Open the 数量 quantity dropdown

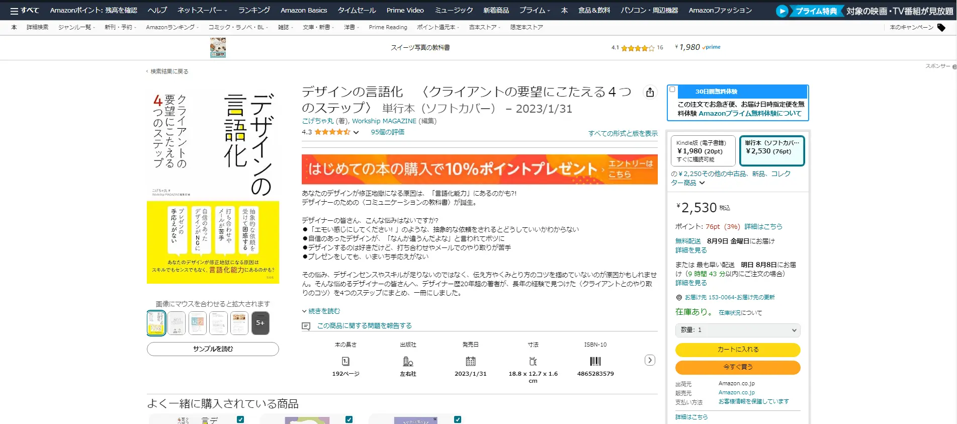coord(737,330)
